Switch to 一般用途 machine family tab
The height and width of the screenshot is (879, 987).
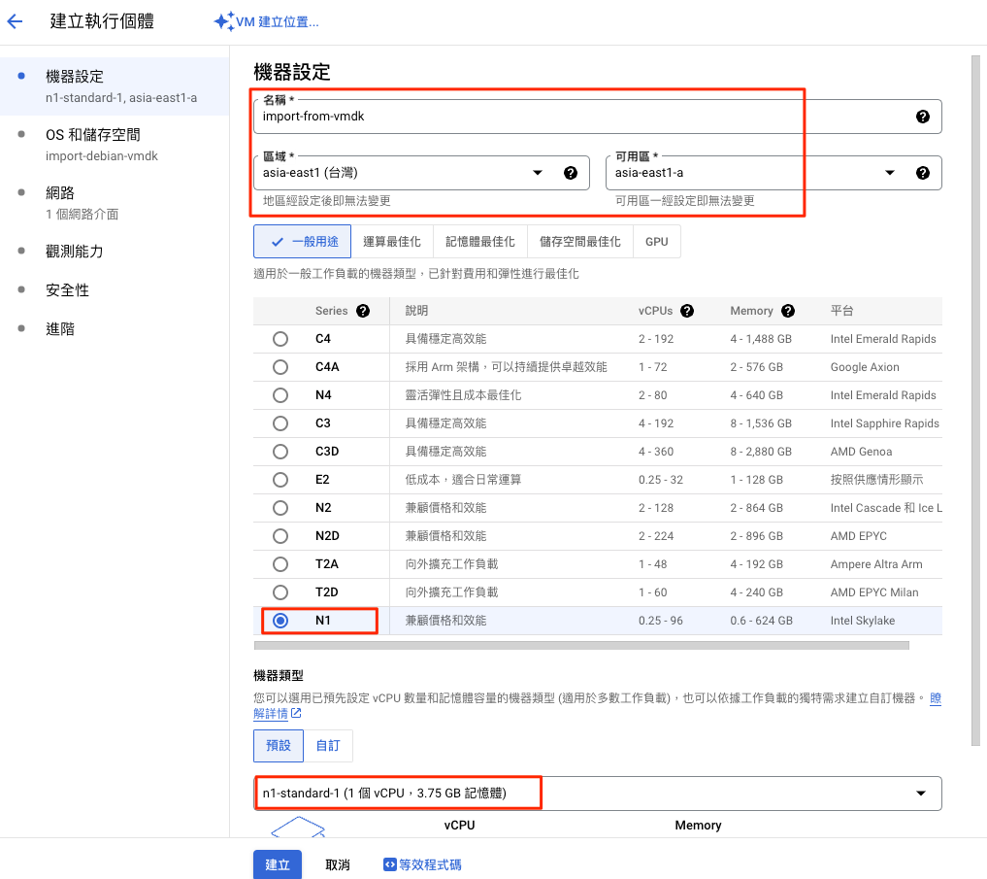[x=302, y=241]
